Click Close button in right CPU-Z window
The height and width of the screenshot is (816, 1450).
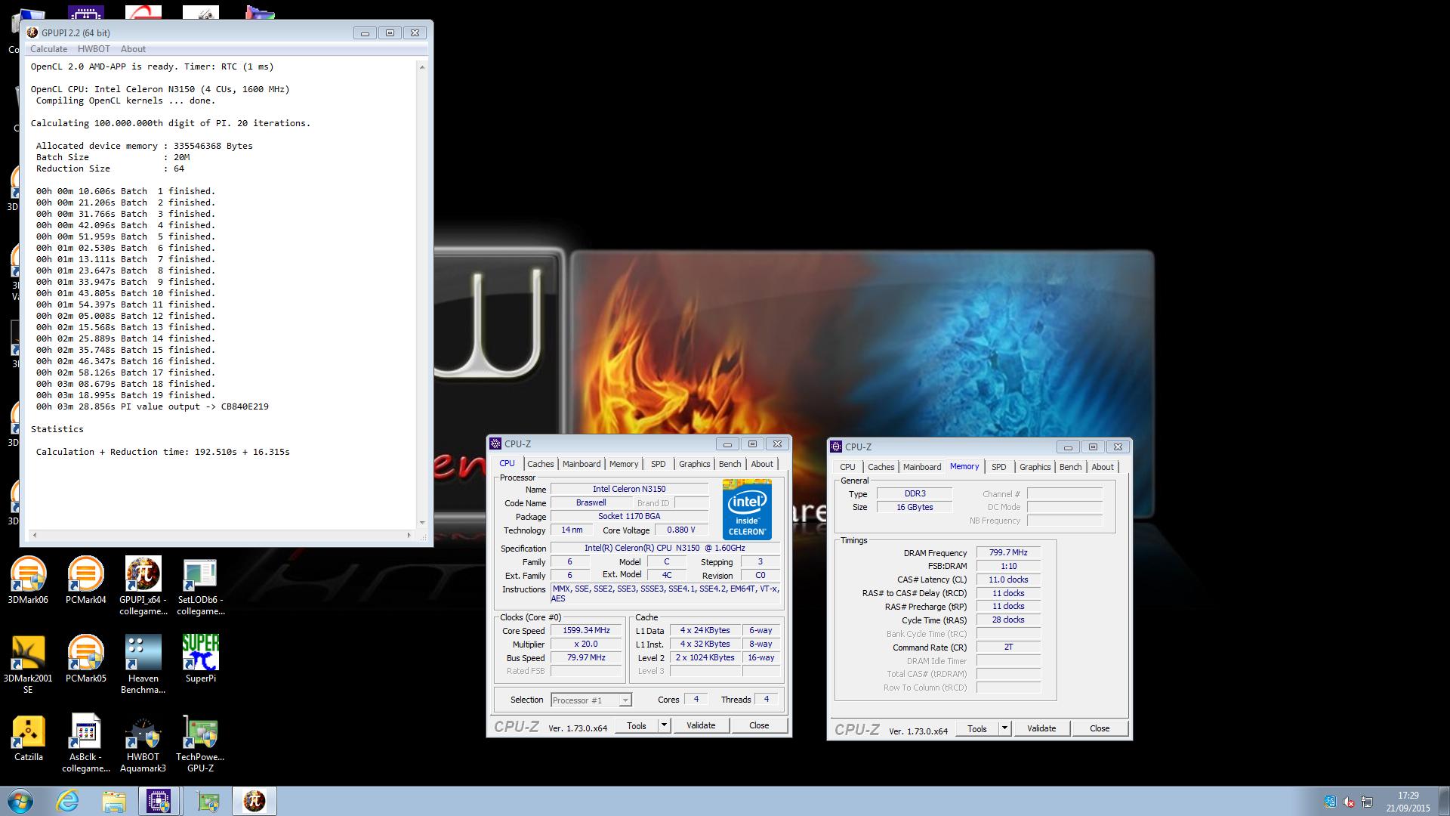coord(1100,728)
